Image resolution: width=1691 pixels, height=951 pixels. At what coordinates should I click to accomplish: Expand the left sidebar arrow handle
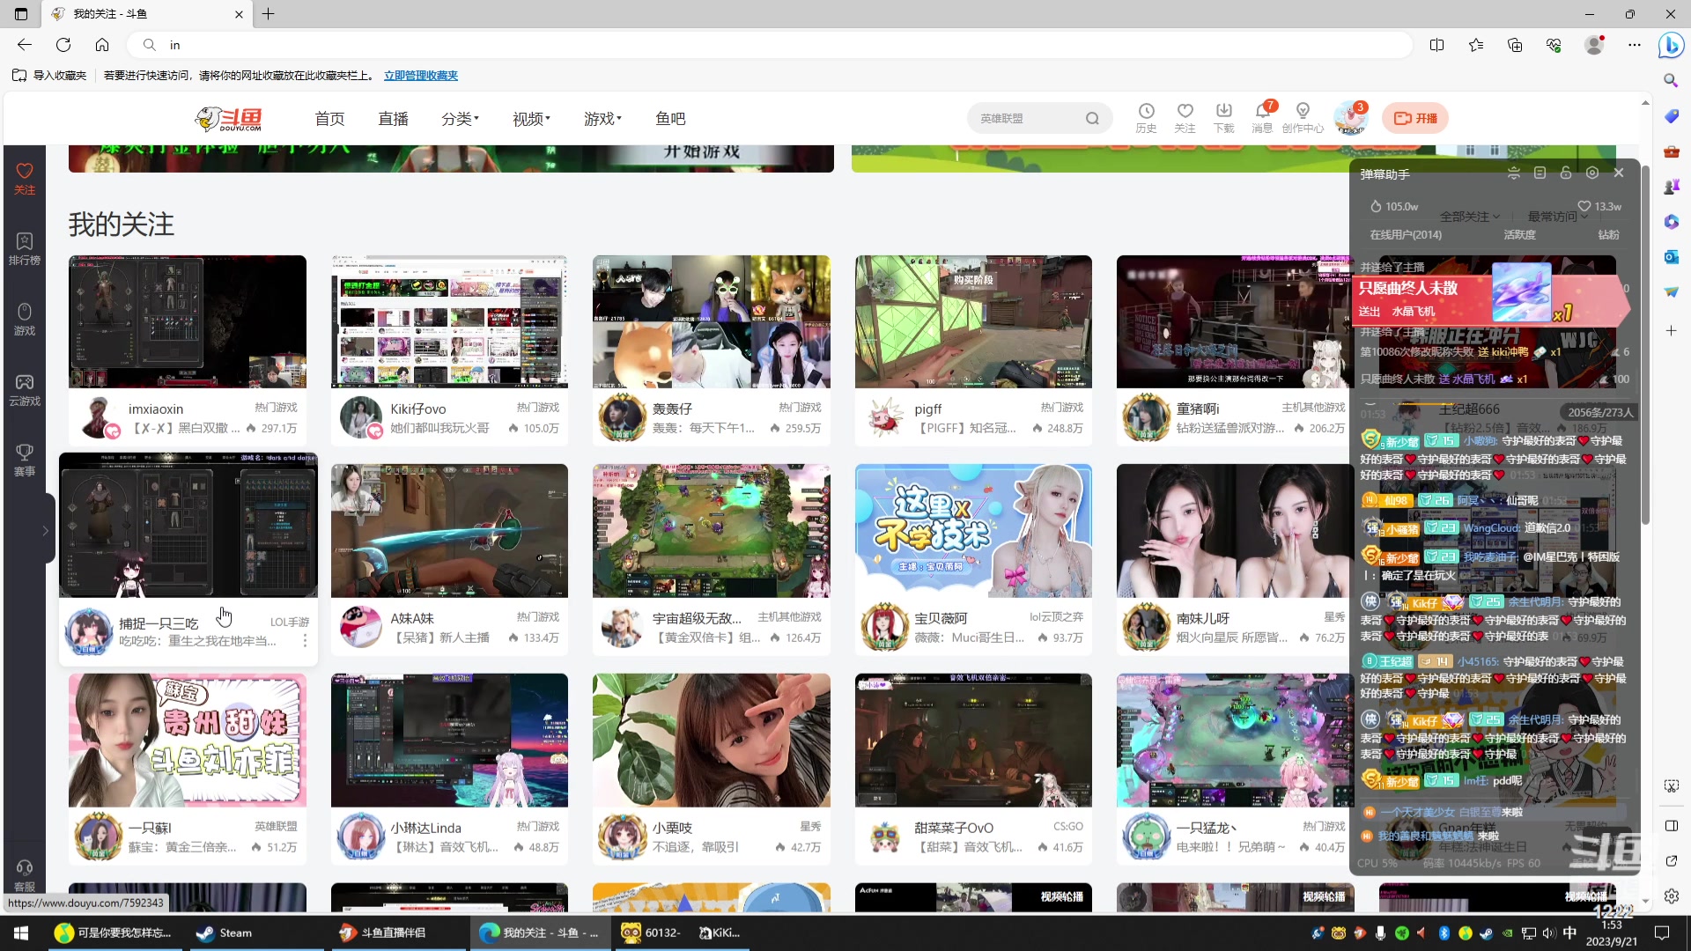pyautogui.click(x=45, y=530)
